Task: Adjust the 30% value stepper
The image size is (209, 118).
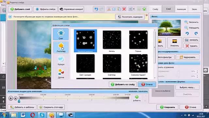Action: [197, 76]
